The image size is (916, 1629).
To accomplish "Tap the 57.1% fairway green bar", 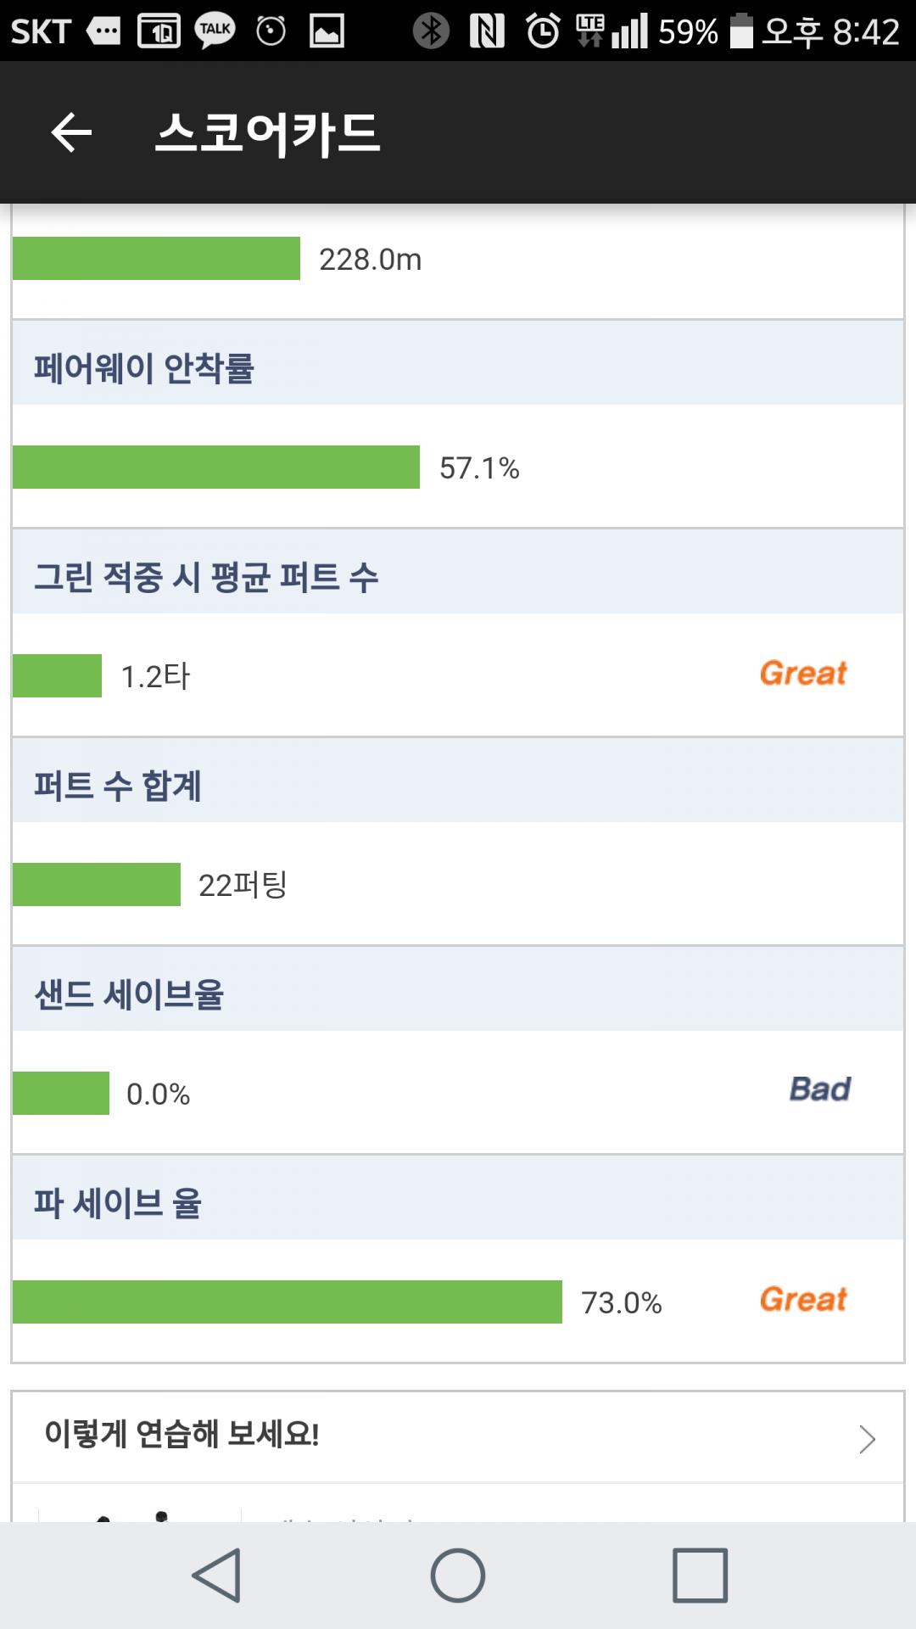I will 216,467.
